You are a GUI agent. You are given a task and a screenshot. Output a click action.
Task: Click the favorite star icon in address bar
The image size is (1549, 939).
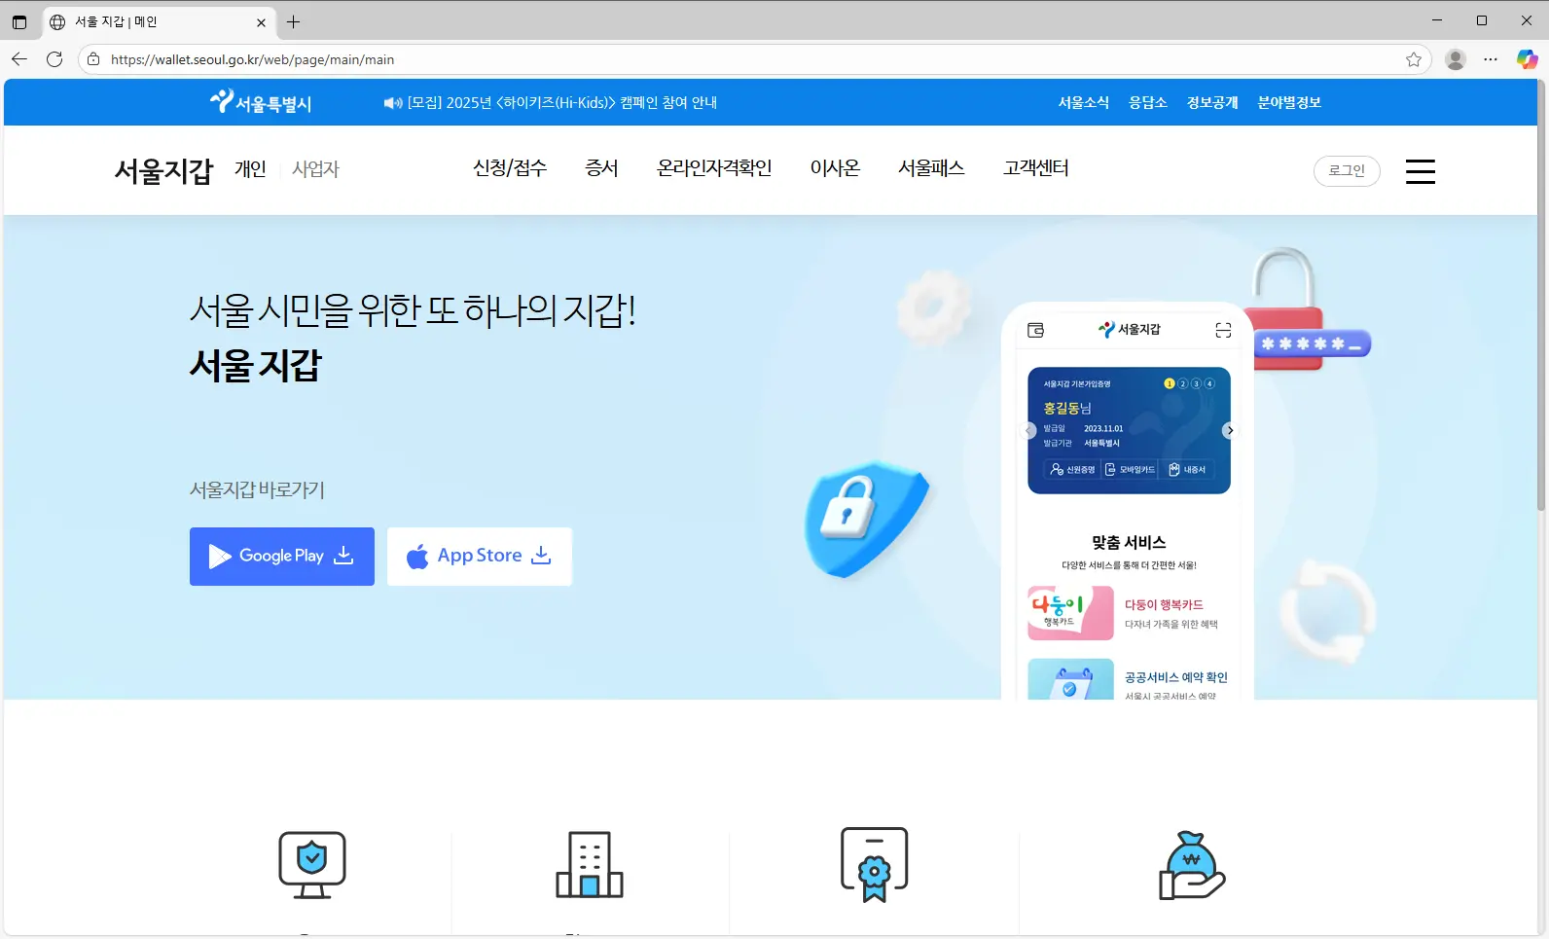coord(1413,59)
